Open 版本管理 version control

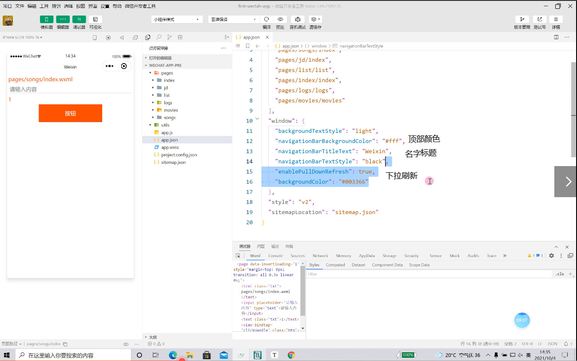(x=522, y=20)
